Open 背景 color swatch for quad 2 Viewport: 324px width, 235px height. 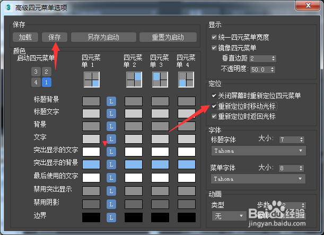pos(134,126)
